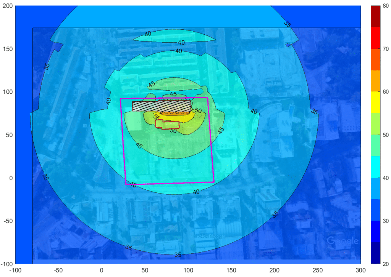Image resolution: width=391 pixels, height=277 pixels.
Task: Click the 35 contour label at bottom center
Action: pyautogui.click(x=178, y=255)
